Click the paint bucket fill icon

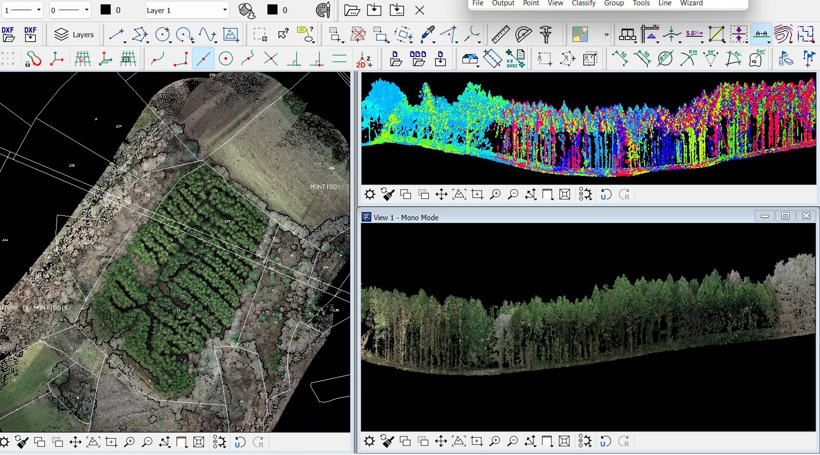247,10
